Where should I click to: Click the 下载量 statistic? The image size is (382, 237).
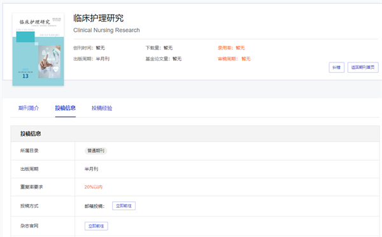[x=159, y=48]
